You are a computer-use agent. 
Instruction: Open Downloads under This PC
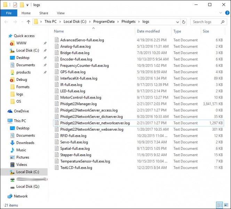pos(25,142)
